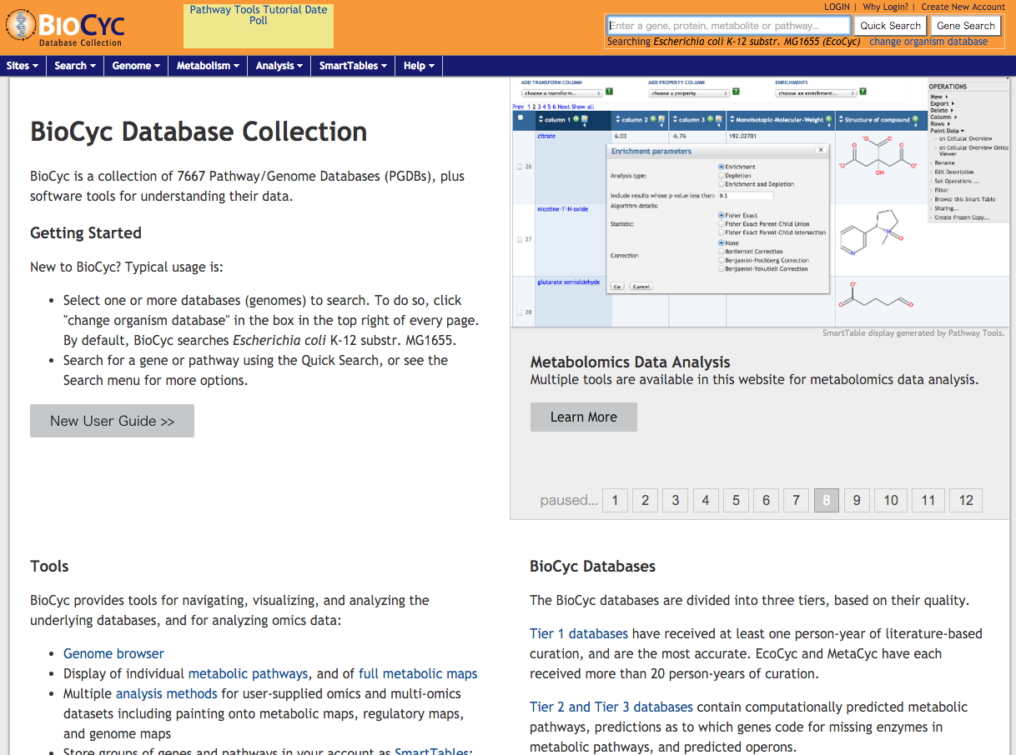
Task: Click Create New Account
Action: tap(963, 7)
